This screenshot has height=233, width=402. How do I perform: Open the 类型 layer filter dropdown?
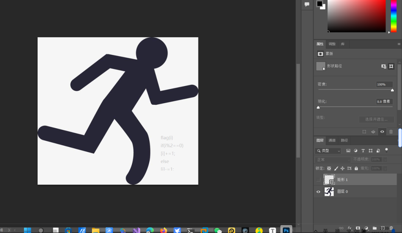pos(329,151)
